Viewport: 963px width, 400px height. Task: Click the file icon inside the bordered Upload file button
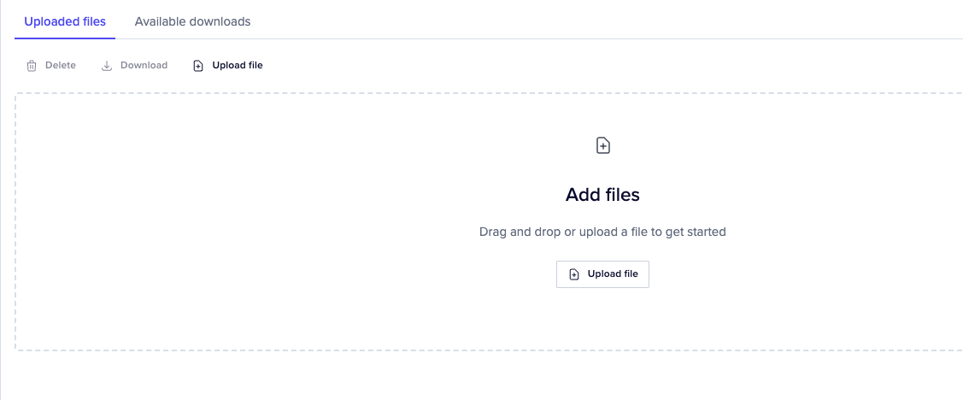(x=574, y=274)
